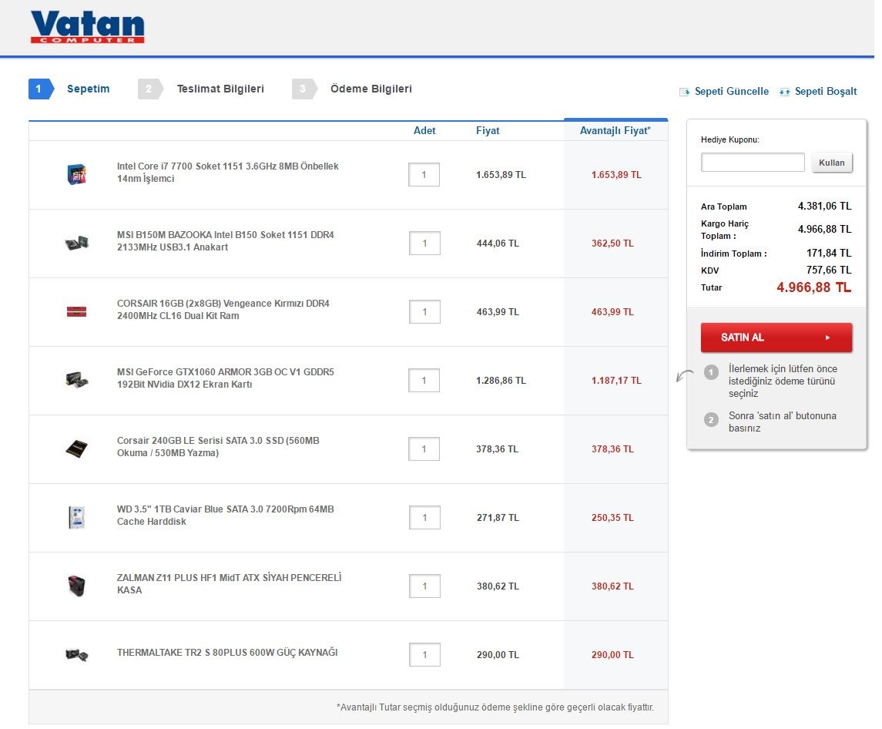Click the 271,87 TL harddisk list price
Viewport: 882px width, 729px height.
coord(498,518)
